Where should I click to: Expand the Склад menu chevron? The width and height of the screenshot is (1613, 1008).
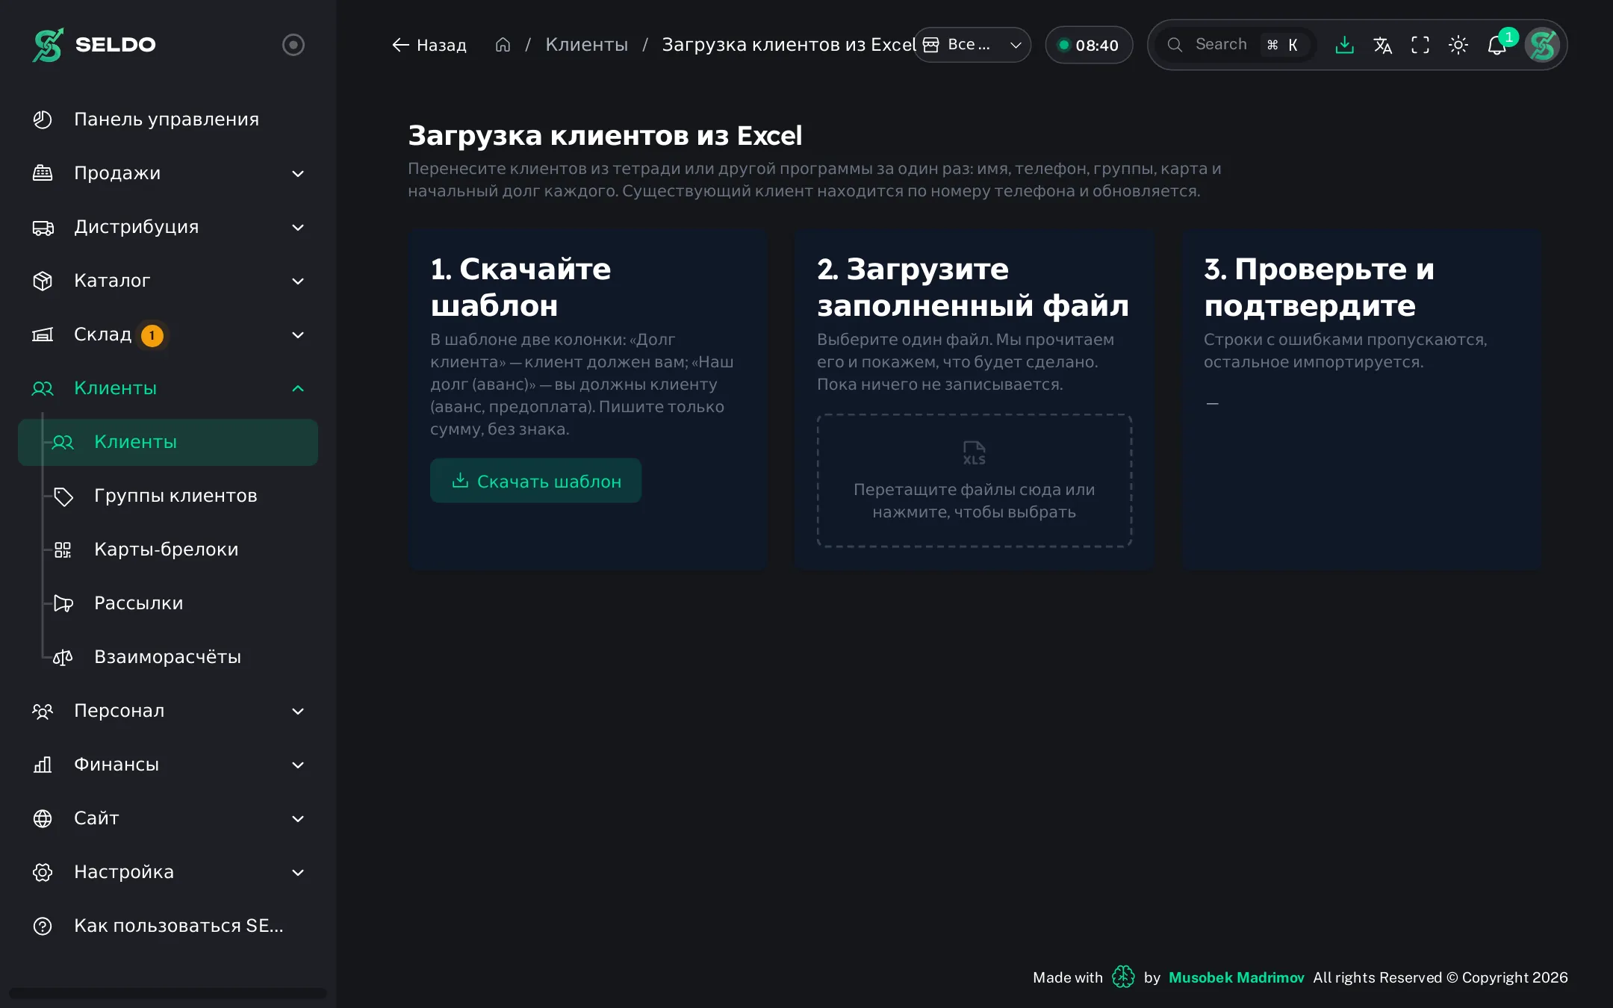[298, 335]
